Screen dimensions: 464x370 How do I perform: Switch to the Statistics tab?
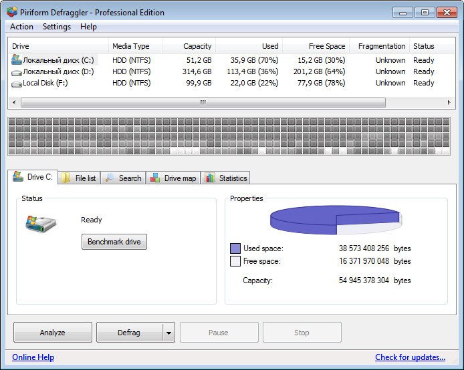click(x=226, y=178)
